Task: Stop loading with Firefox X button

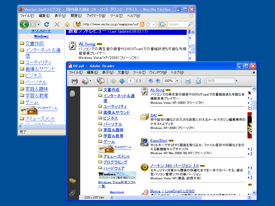Action: coord(57,24)
